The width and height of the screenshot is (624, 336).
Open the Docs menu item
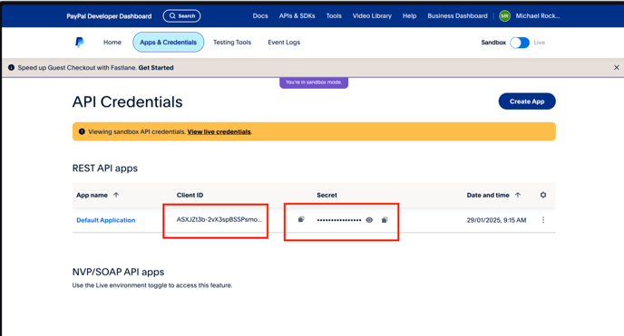260,16
